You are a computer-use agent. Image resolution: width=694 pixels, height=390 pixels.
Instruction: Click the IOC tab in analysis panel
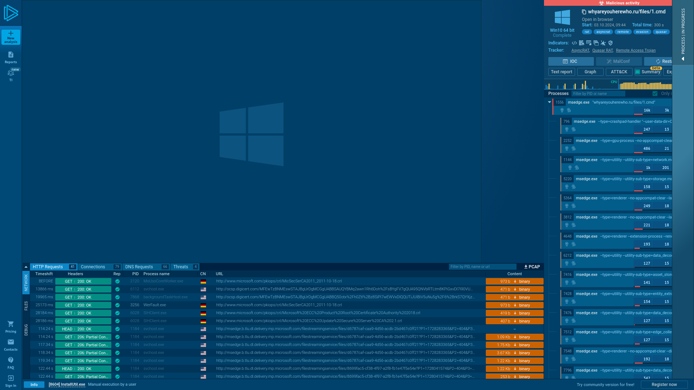[x=571, y=61]
